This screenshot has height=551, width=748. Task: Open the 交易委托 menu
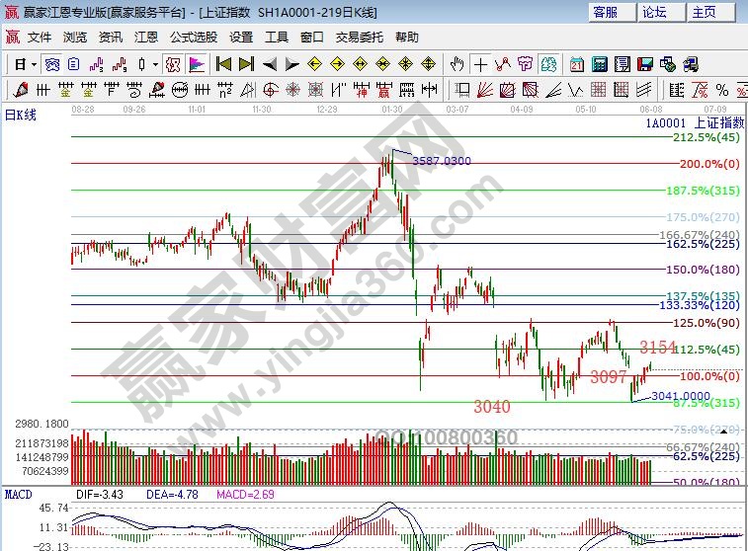coord(359,38)
